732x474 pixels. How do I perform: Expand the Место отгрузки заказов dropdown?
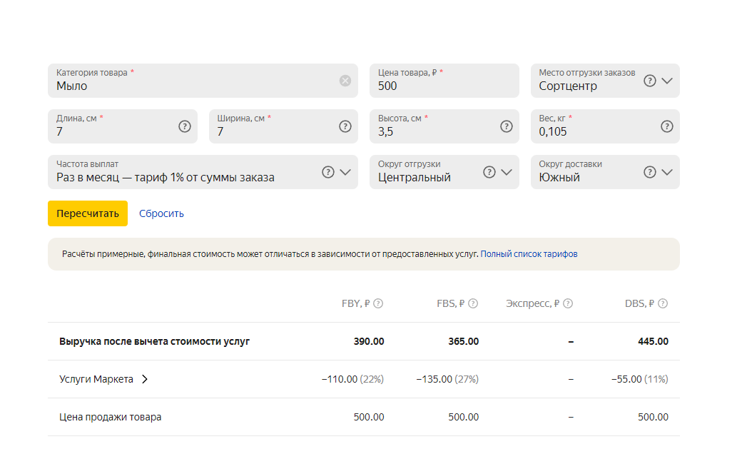667,81
